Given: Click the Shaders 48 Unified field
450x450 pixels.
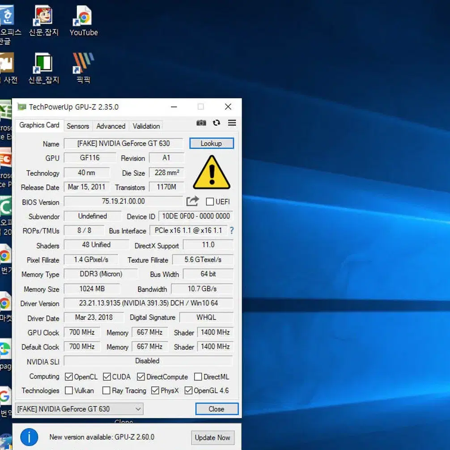Looking at the screenshot, I should 97,245.
